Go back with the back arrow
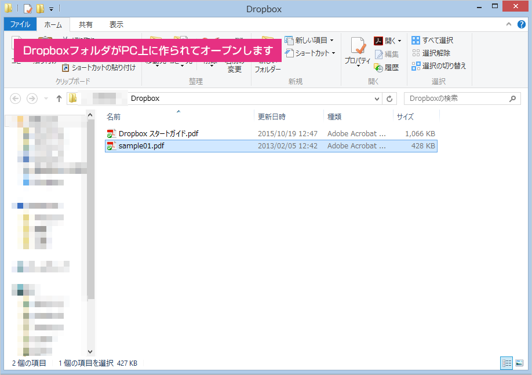Screen dimensions: 532x375 coord(16,99)
